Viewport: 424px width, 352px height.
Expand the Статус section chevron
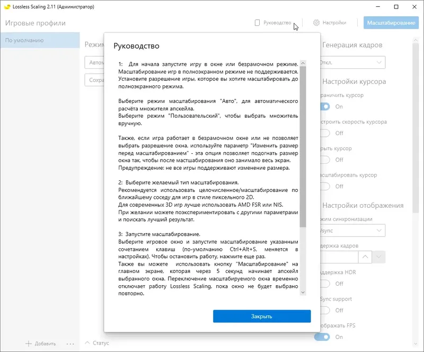[87, 343]
